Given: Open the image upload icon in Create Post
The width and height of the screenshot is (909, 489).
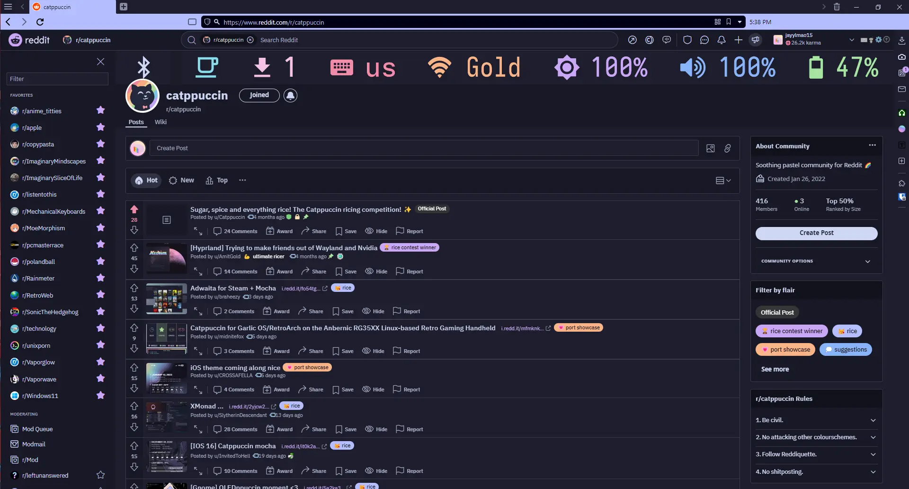Looking at the screenshot, I should 711,148.
